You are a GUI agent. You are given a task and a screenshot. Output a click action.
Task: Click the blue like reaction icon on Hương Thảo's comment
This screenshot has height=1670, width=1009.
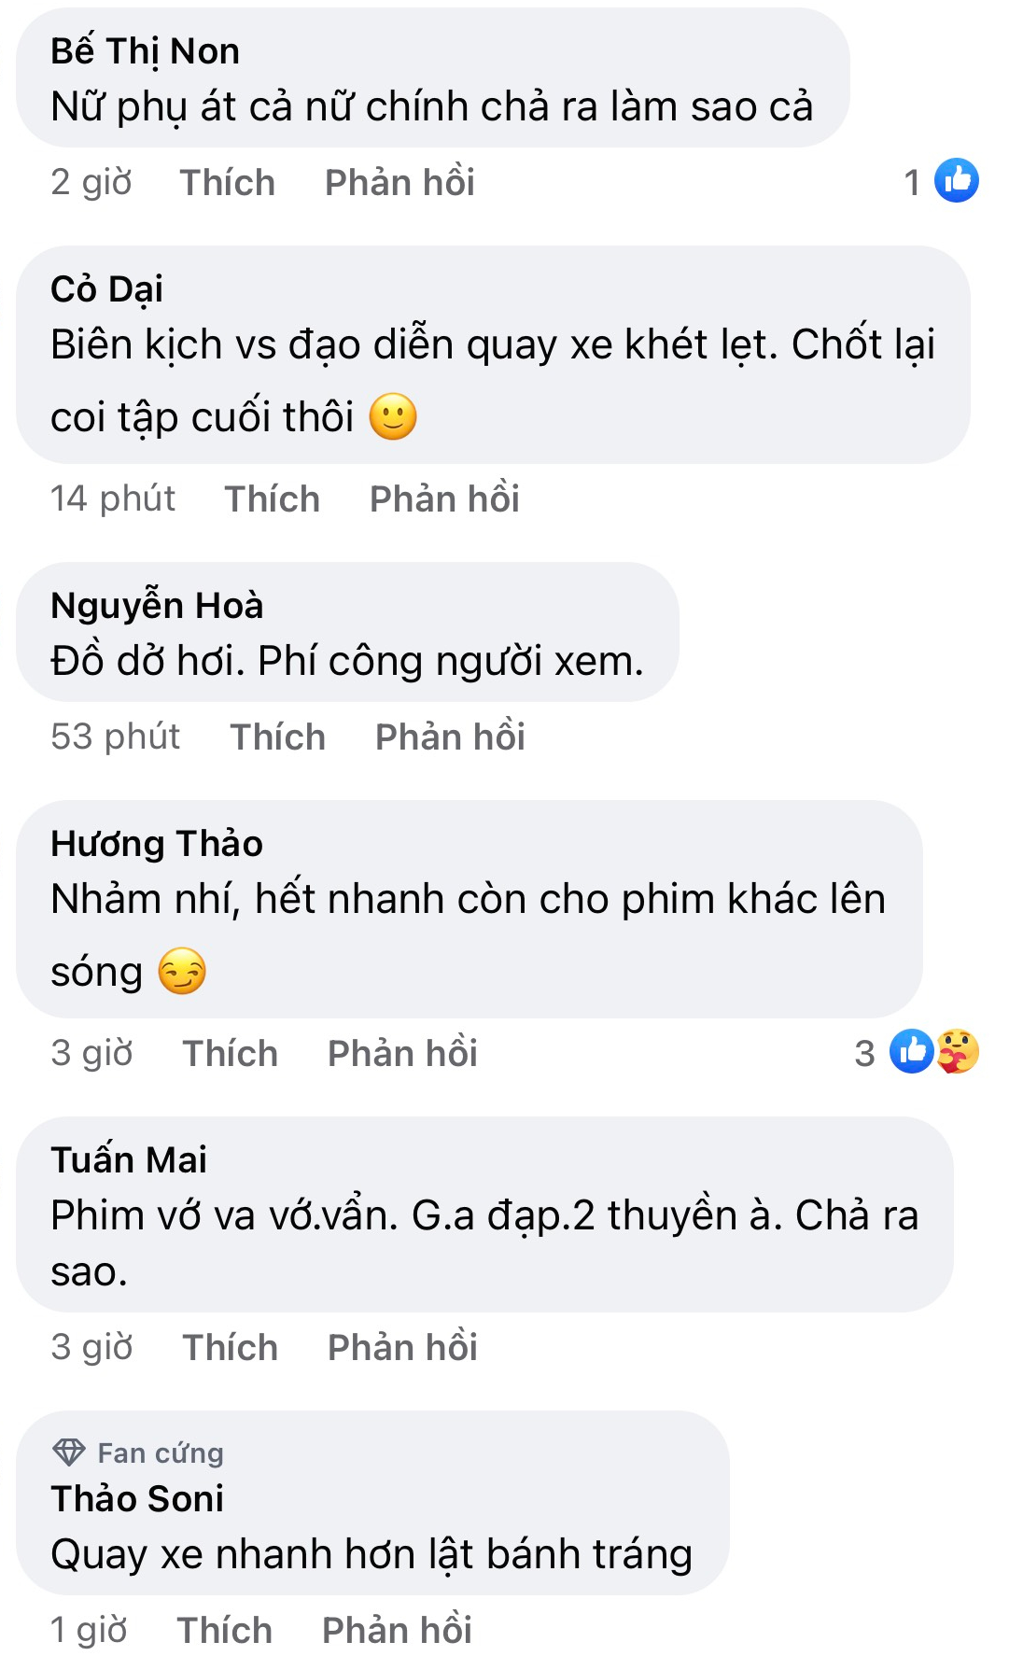[911, 1051]
